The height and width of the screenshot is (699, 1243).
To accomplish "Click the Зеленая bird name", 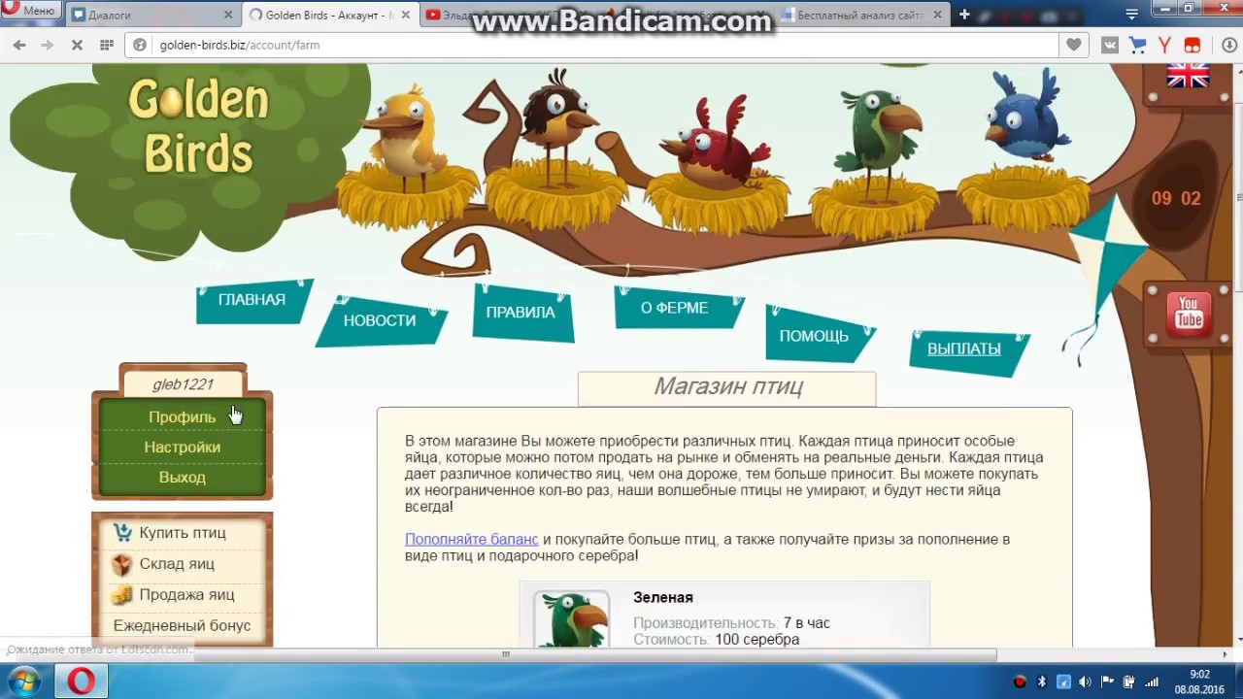I will click(x=663, y=598).
